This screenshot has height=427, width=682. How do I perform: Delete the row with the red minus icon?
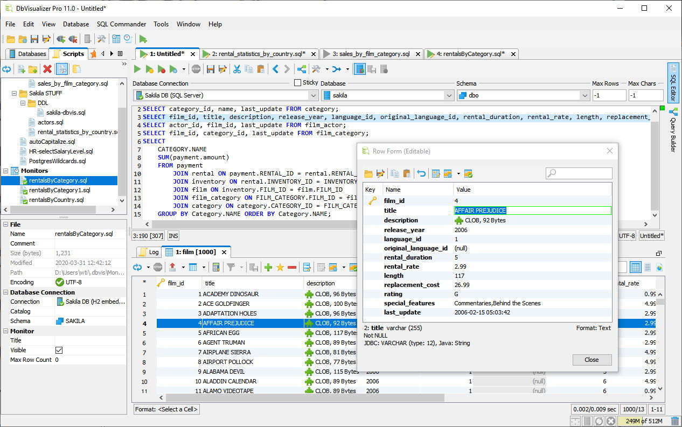(292, 267)
